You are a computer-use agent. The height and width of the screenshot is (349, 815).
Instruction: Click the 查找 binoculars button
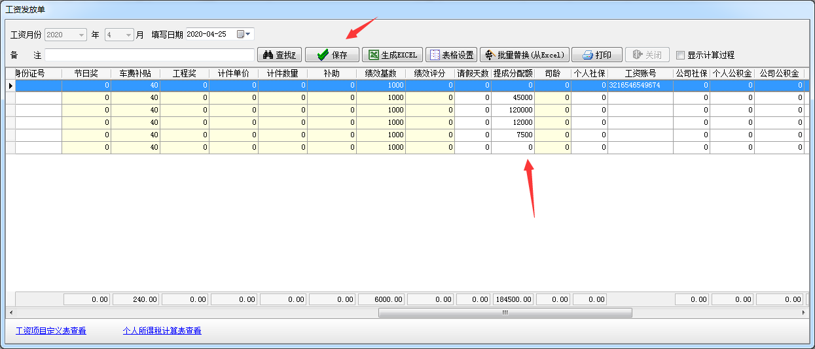tap(279, 55)
